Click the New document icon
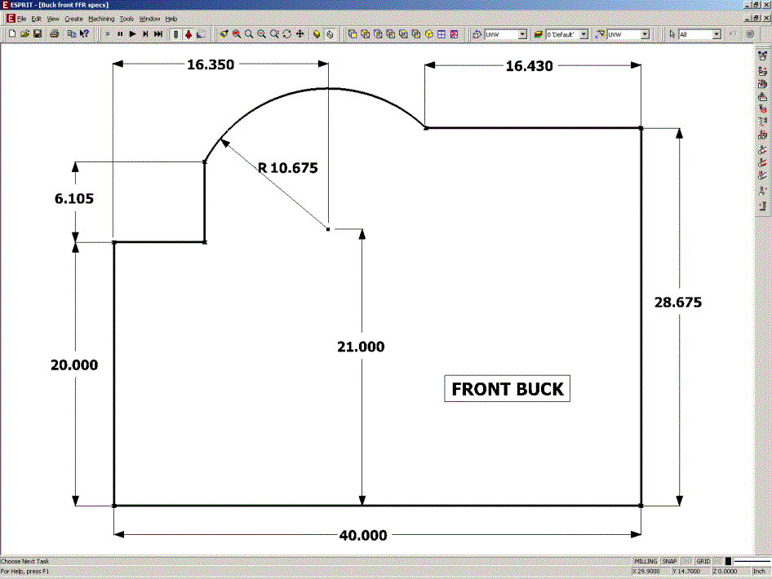Viewport: 772px width, 579px height. tap(12, 34)
